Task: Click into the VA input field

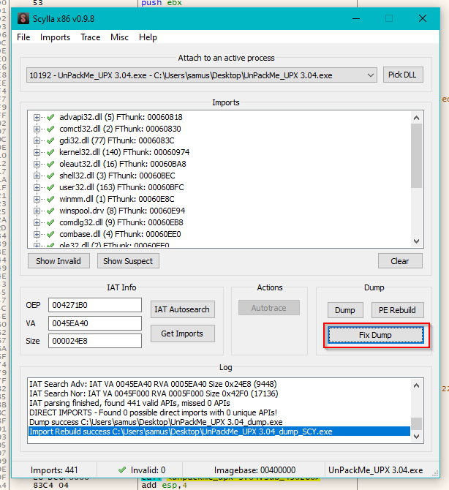Action: [x=94, y=323]
